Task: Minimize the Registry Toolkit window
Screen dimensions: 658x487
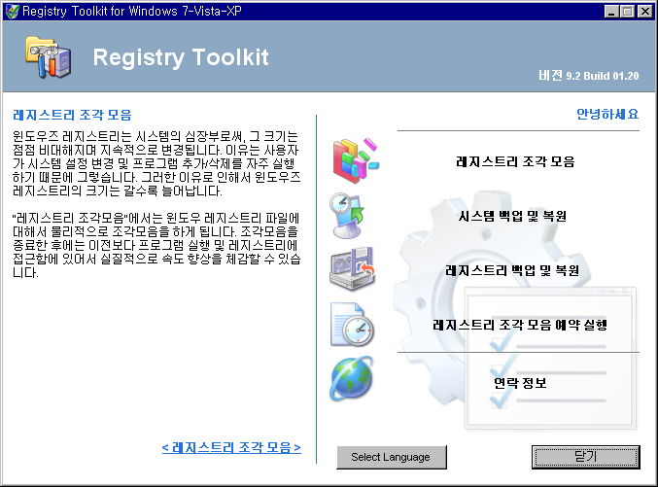Action: point(611,12)
